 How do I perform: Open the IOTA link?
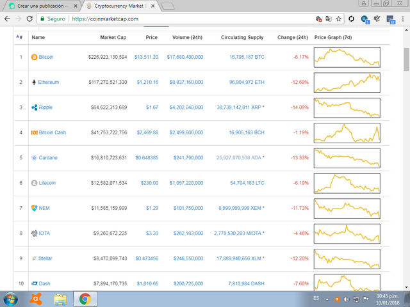pyautogui.click(x=44, y=233)
